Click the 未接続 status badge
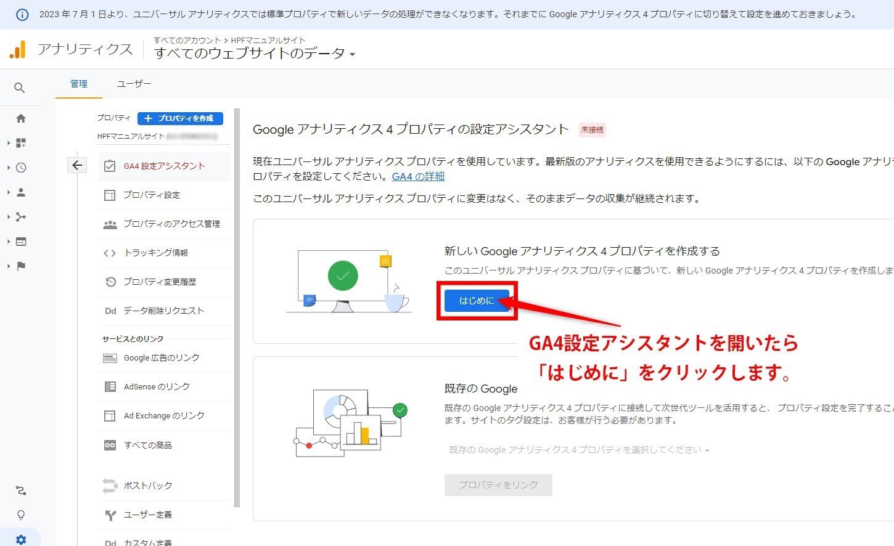The width and height of the screenshot is (894, 546). pyautogui.click(x=593, y=130)
